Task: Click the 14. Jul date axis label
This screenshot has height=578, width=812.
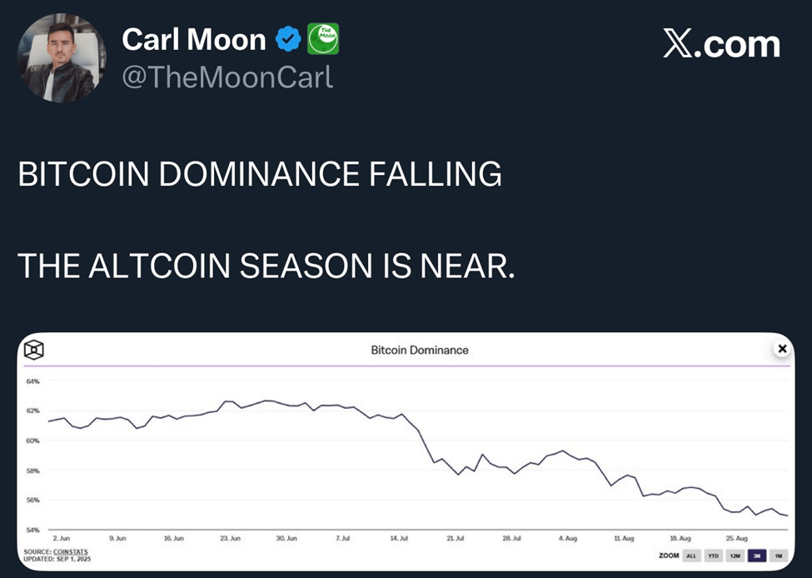Action: 400,539
